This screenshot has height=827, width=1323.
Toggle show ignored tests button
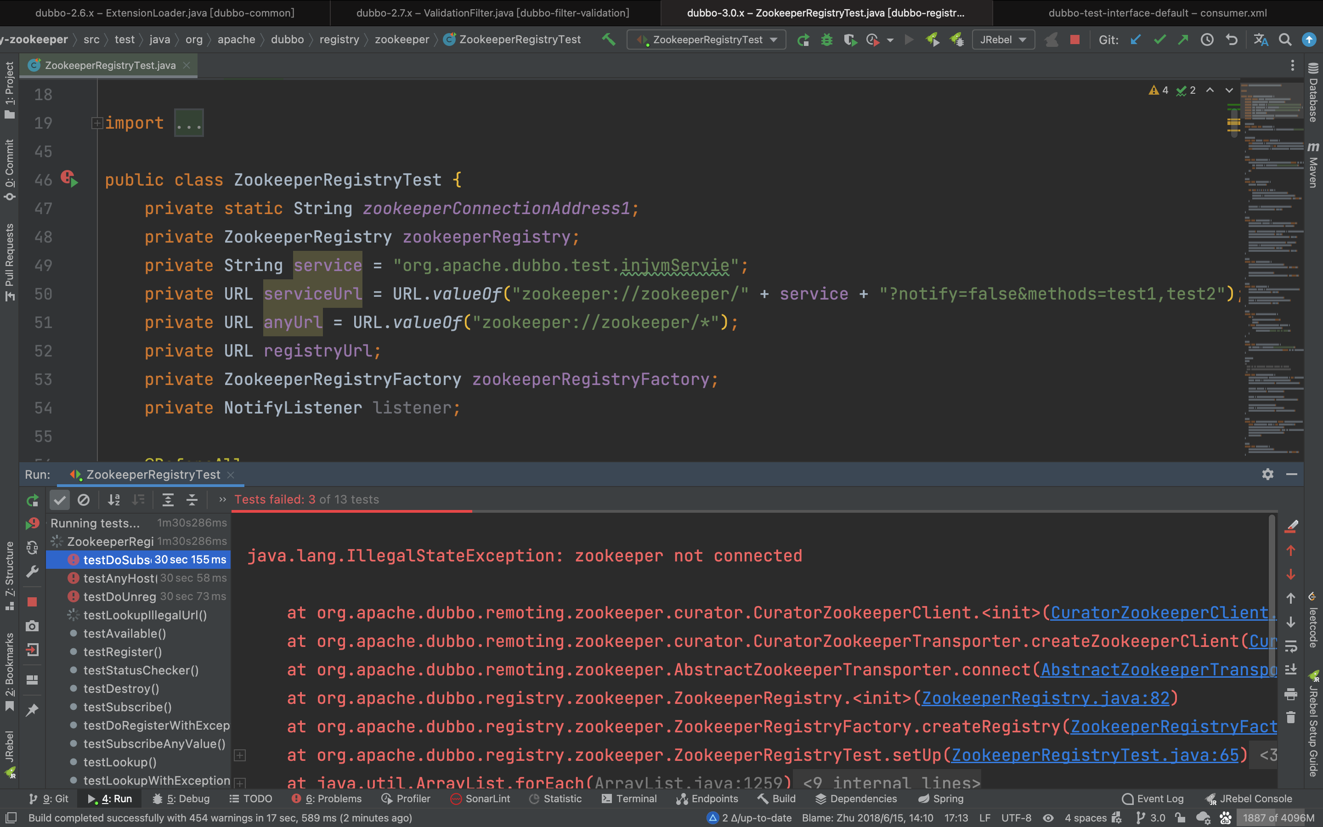tap(84, 499)
